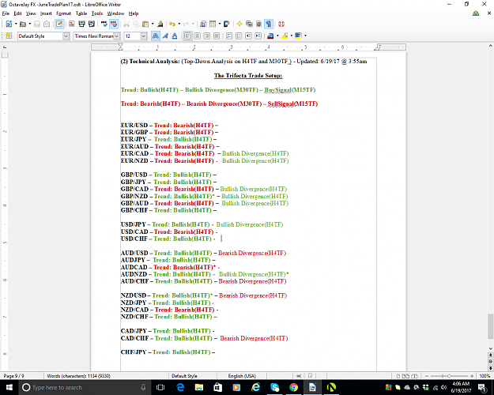Screen dimensions: 494x395
Task: Toggle Italic formatting icon
Action: pos(165,36)
